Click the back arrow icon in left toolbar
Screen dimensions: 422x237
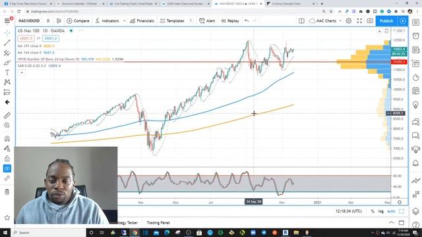(7, 102)
